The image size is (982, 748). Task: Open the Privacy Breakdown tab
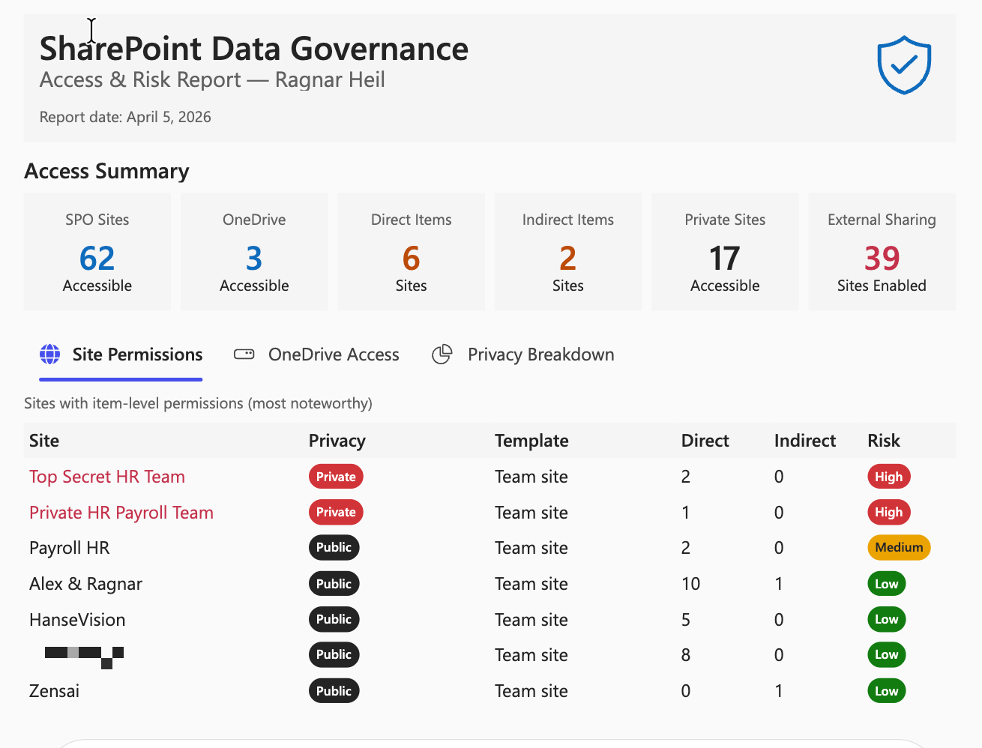(540, 354)
